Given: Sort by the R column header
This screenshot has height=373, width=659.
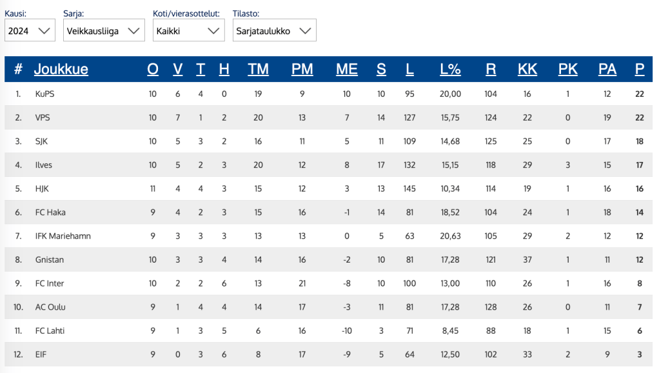Looking at the screenshot, I should (x=491, y=69).
